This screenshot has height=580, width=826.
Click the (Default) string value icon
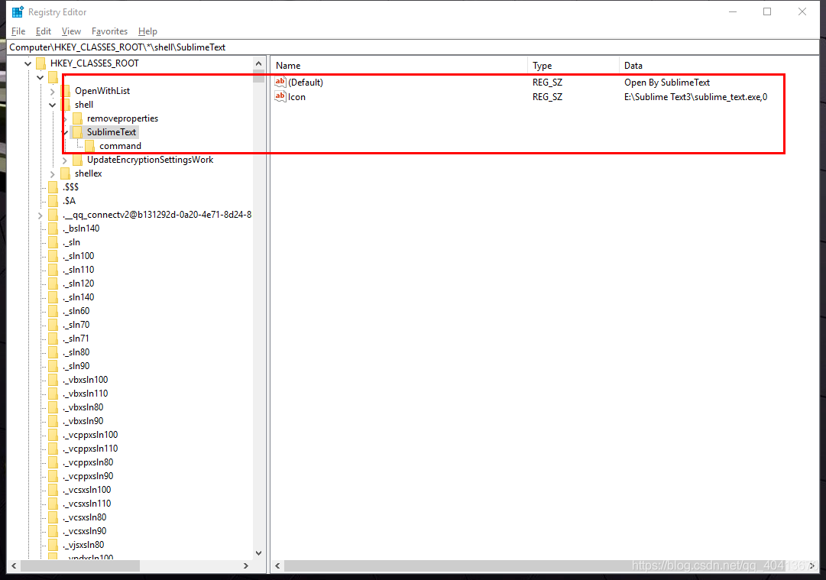[280, 83]
